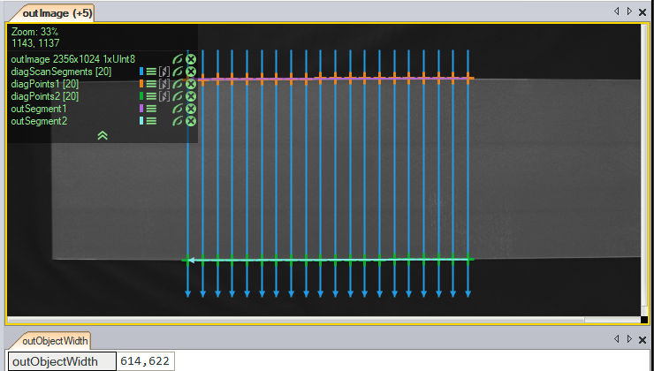Collapse the layer list with double chevron
Viewport: 654px width, 371px height.
103,135
